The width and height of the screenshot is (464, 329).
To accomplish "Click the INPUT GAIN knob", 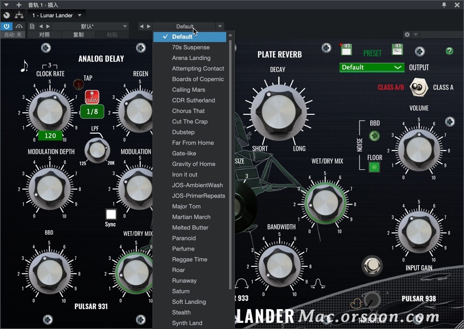I will pos(419,232).
